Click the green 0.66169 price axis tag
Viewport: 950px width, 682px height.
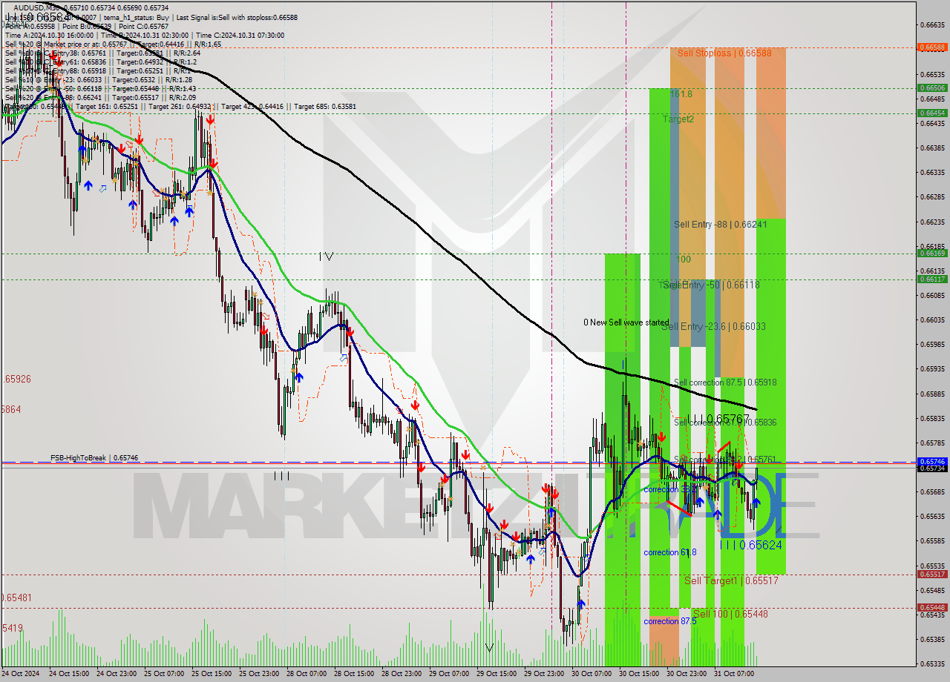coord(932,254)
